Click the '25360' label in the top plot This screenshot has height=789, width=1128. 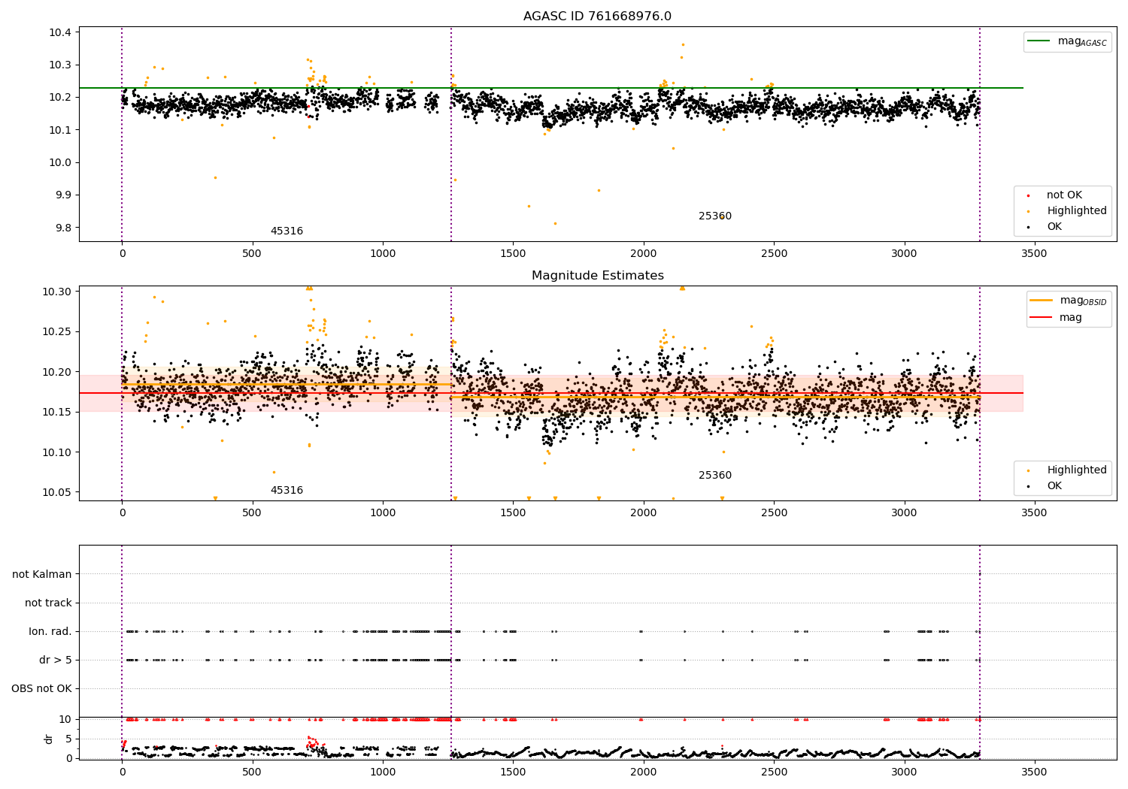[x=714, y=216]
